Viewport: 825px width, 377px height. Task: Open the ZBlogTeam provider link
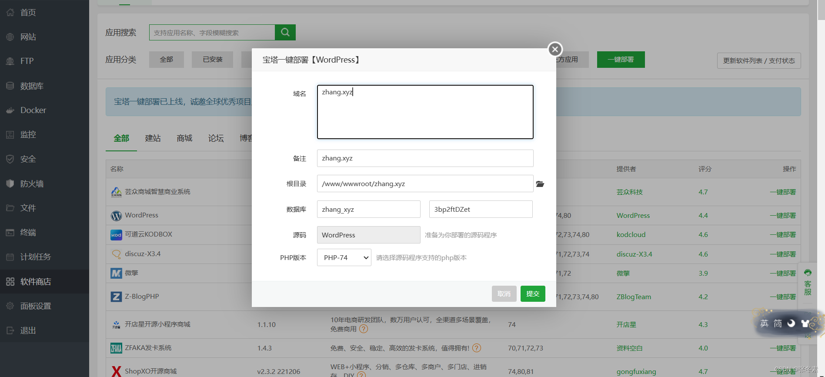pos(634,297)
